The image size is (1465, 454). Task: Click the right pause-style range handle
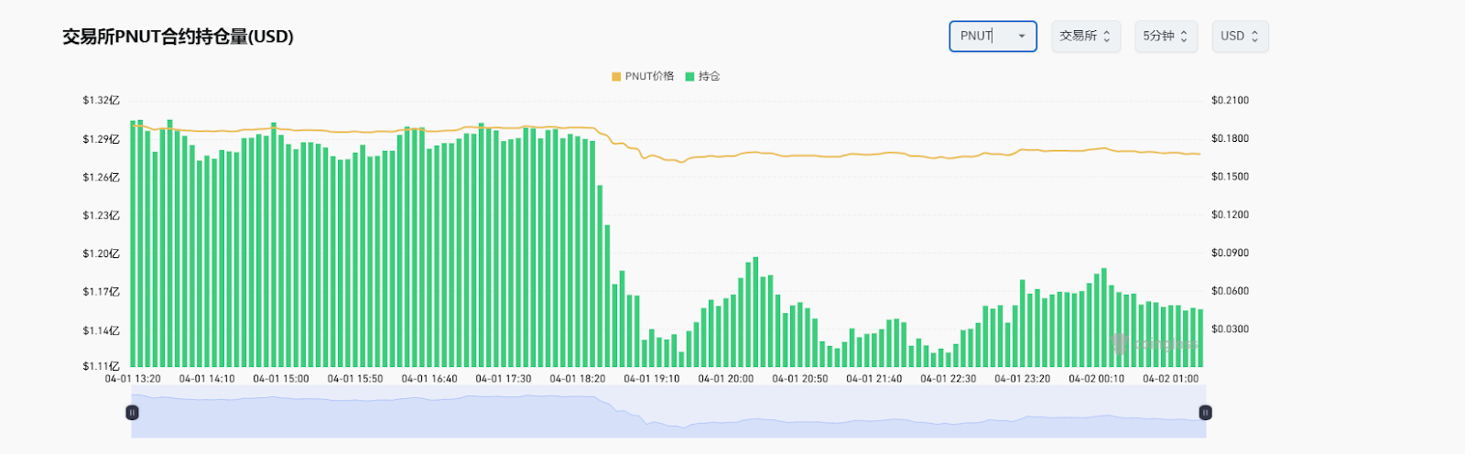(x=1205, y=413)
